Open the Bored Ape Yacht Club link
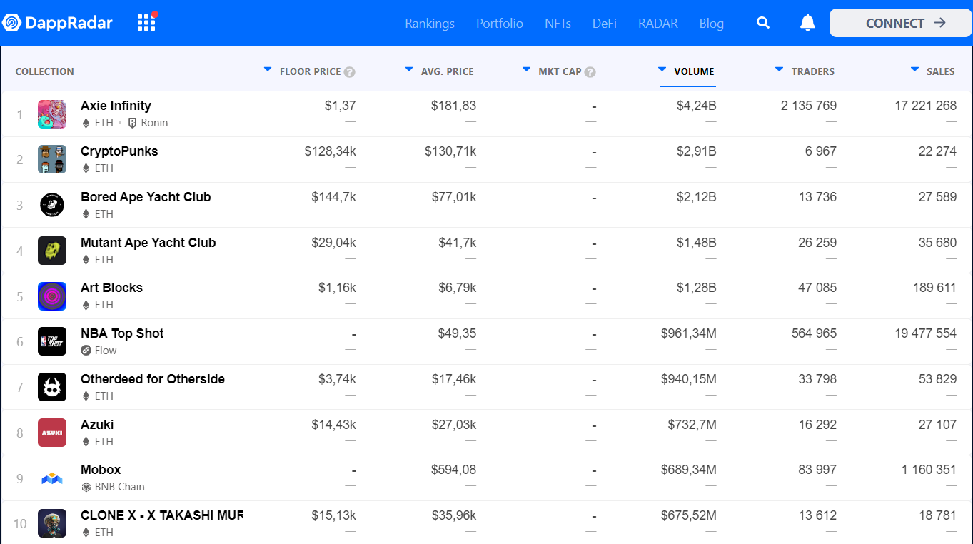Image resolution: width=973 pixels, height=544 pixels. (146, 197)
